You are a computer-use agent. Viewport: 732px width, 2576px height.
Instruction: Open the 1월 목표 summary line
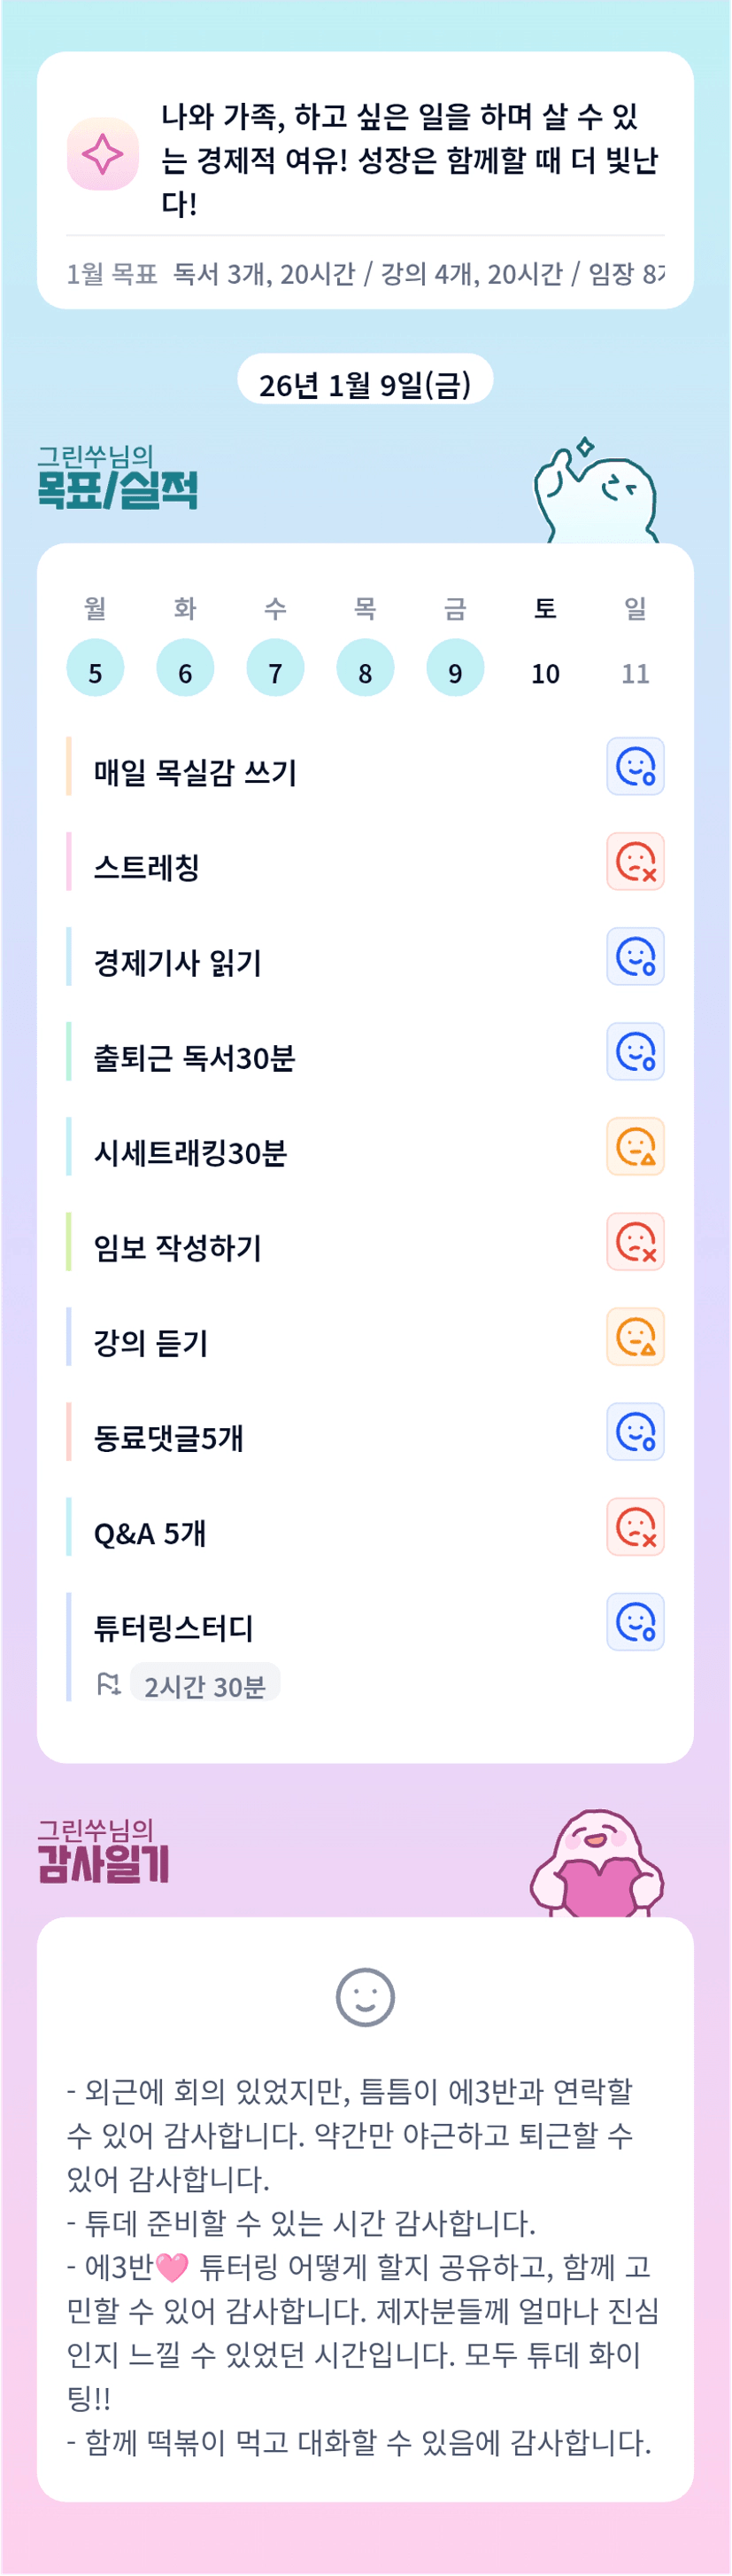click(x=366, y=274)
